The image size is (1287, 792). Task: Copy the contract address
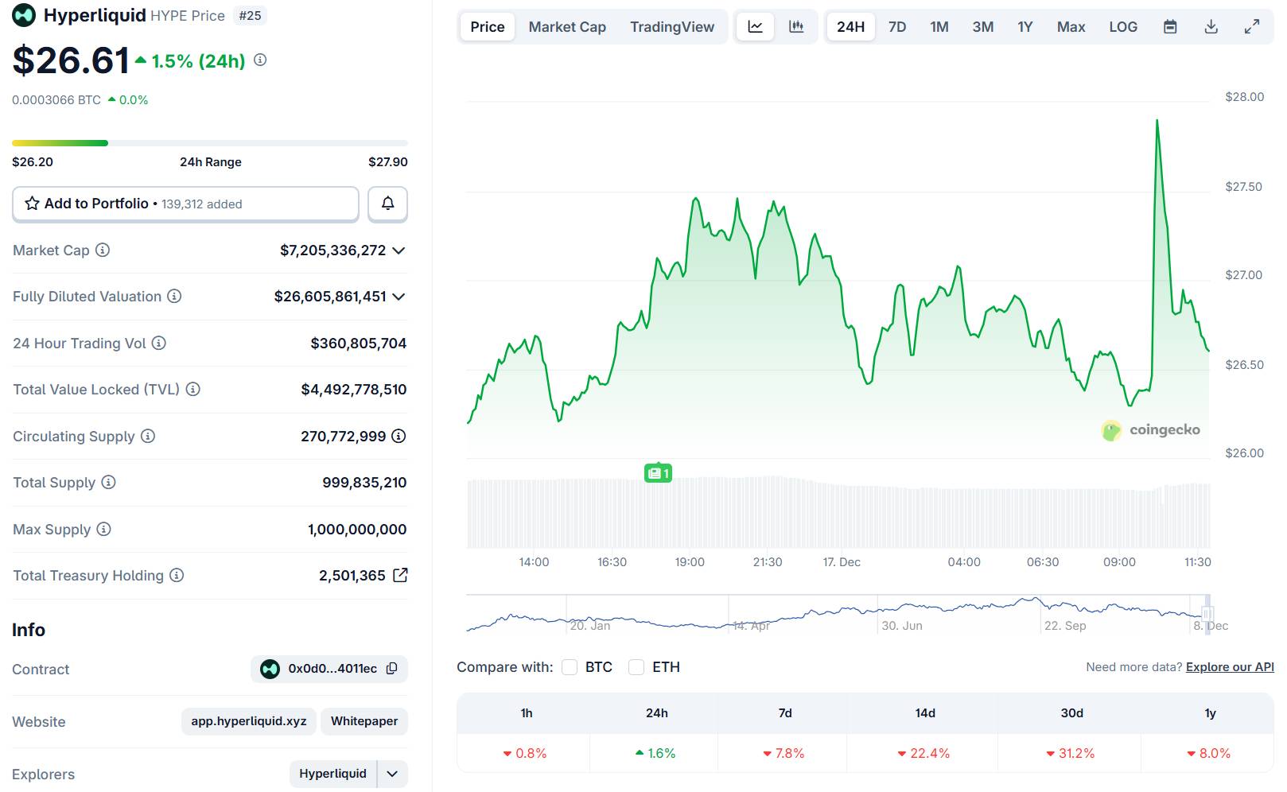click(391, 669)
